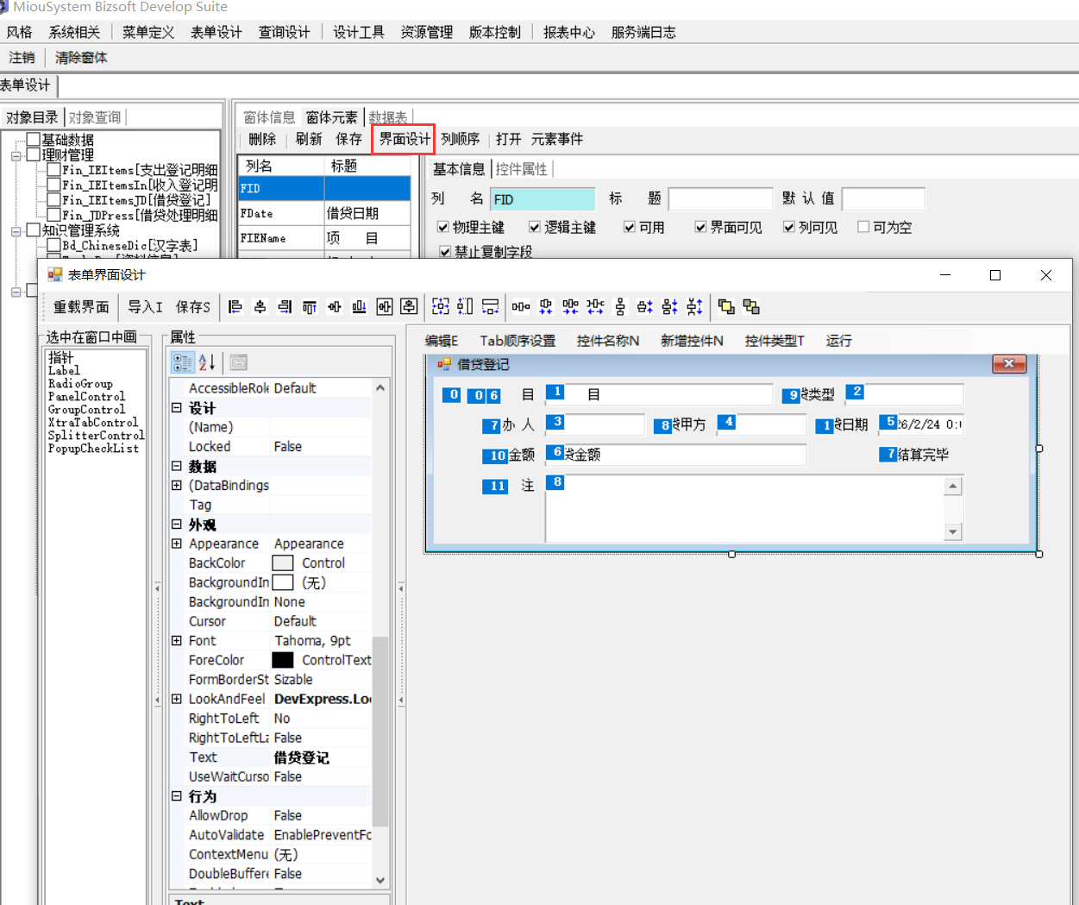Image resolution: width=1079 pixels, height=905 pixels.
Task: Click the black ForeColor swatch
Action: [x=282, y=660]
